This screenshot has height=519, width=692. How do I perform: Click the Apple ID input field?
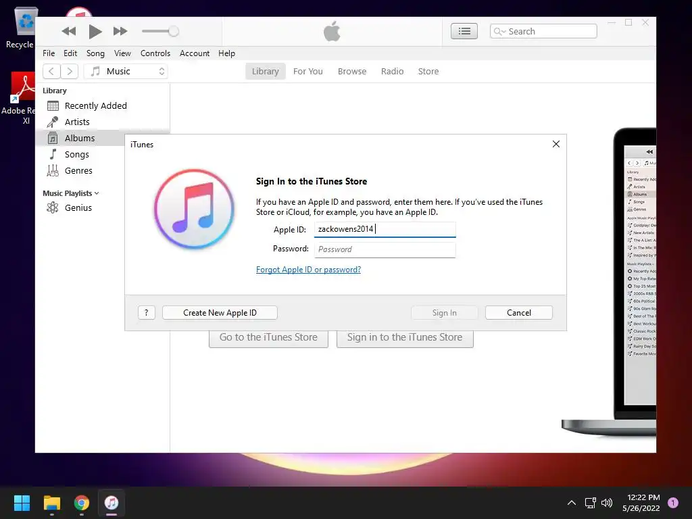[x=385, y=230]
